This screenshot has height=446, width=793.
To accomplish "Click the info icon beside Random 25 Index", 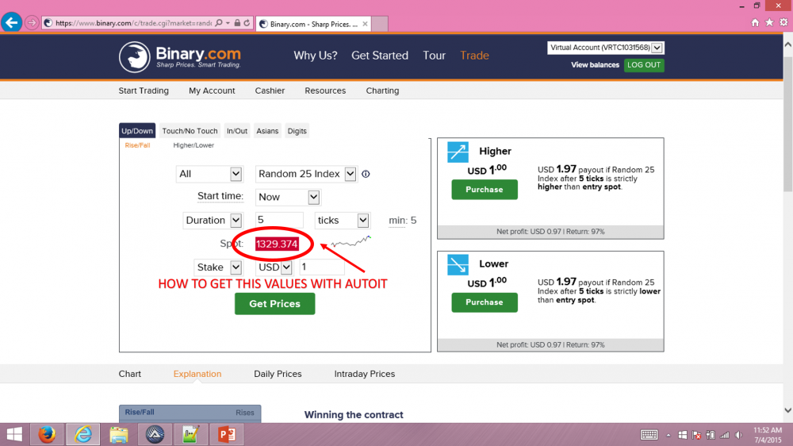I will tap(366, 174).
